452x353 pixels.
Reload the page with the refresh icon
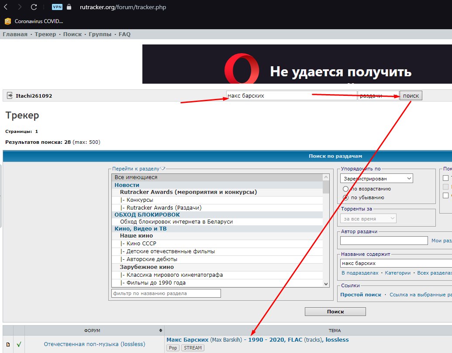tap(34, 7)
